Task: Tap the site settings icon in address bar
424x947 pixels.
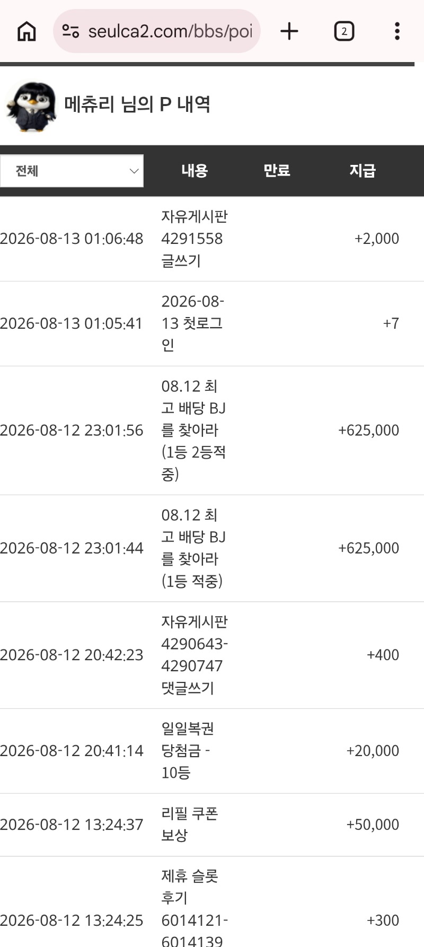Action: [70, 31]
